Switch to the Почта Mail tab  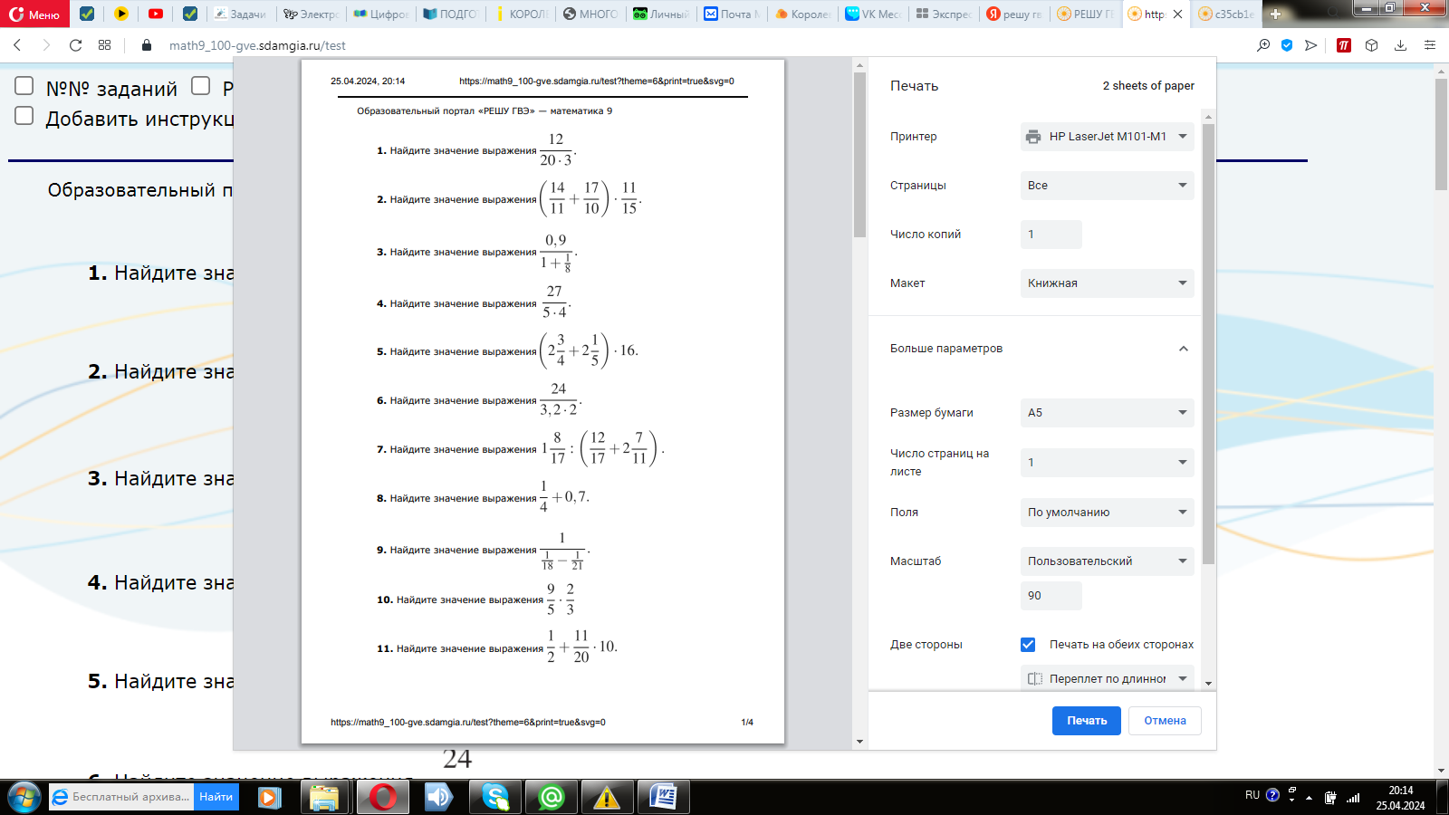click(732, 14)
